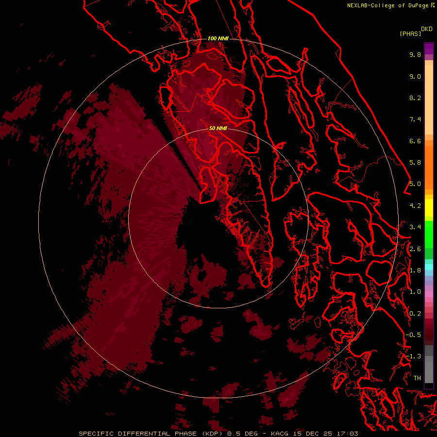
Task: Click the 1.8 value on the color scale
Action: [415, 270]
